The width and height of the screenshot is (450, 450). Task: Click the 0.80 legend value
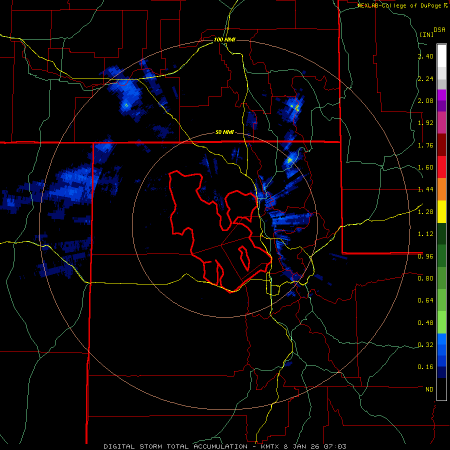(x=425, y=278)
